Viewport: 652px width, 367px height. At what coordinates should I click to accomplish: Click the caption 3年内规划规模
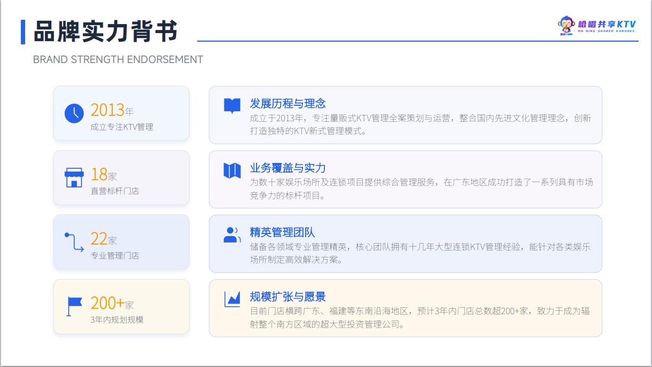[x=117, y=319]
